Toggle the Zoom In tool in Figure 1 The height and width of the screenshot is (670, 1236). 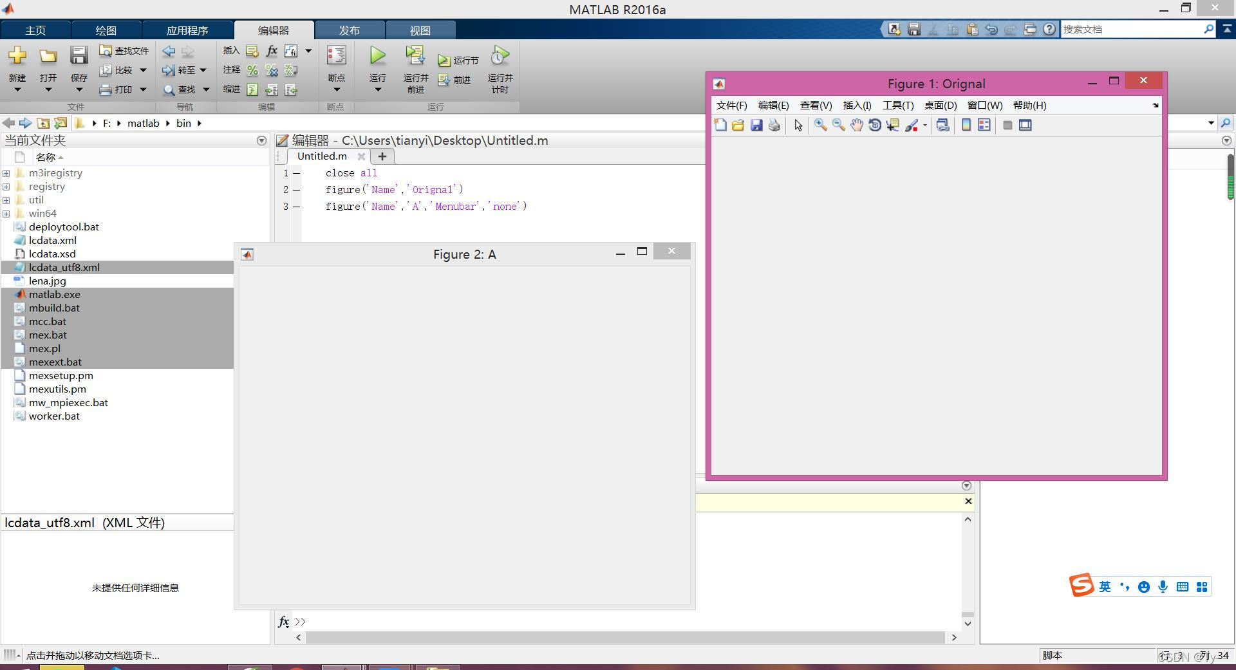(x=820, y=126)
